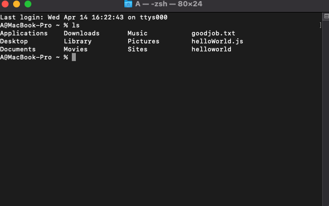Close the terminal with the red button
329x206 pixels.
pos(5,4)
